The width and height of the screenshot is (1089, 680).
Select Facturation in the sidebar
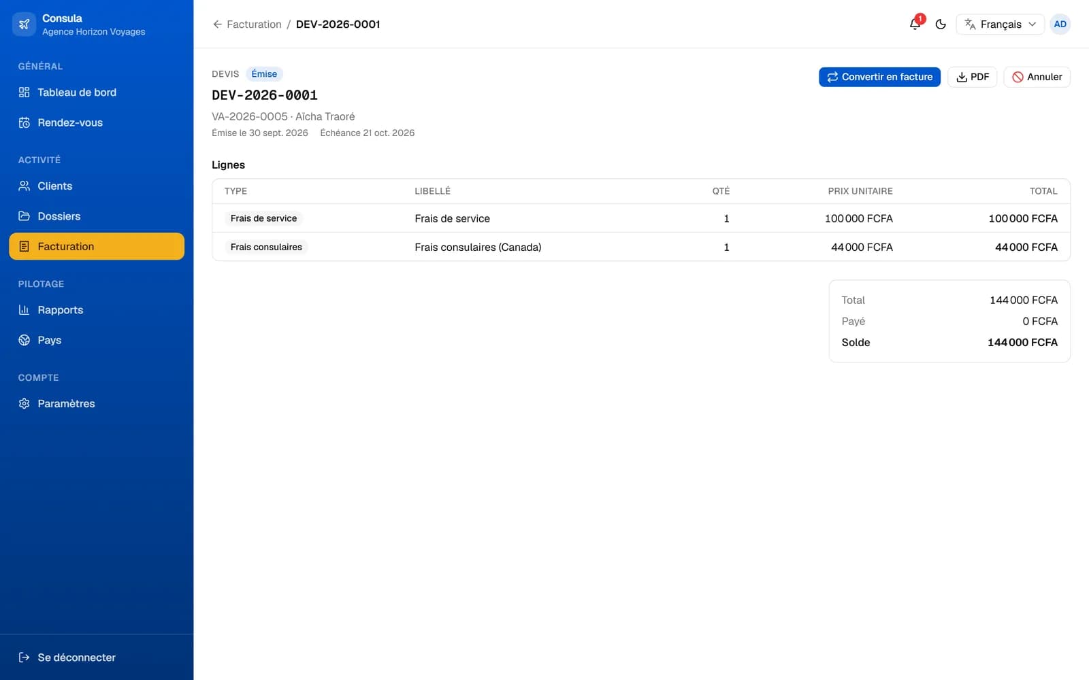[x=97, y=247]
